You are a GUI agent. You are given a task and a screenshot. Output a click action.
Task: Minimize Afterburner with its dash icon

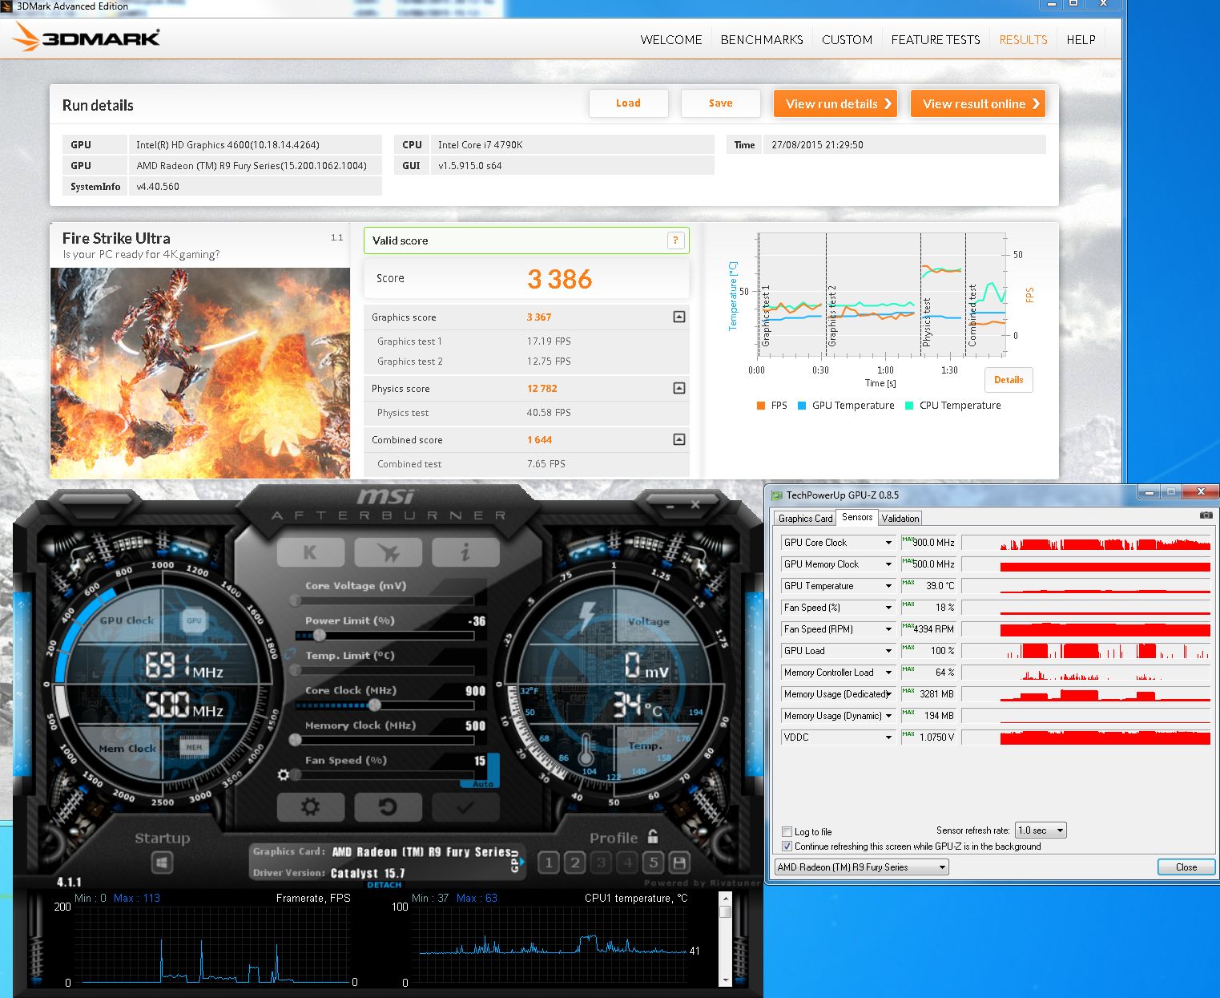tap(670, 505)
